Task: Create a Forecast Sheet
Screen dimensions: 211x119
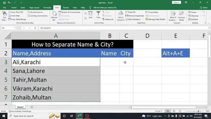Action: click(181, 16)
